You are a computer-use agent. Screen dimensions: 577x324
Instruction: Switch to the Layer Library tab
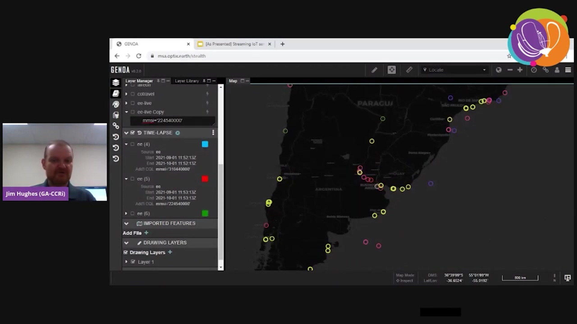click(x=187, y=81)
